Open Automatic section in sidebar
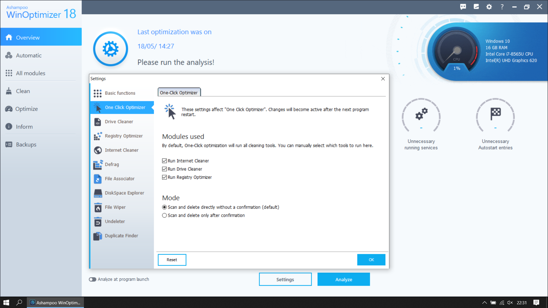The width and height of the screenshot is (548, 308). [41, 55]
